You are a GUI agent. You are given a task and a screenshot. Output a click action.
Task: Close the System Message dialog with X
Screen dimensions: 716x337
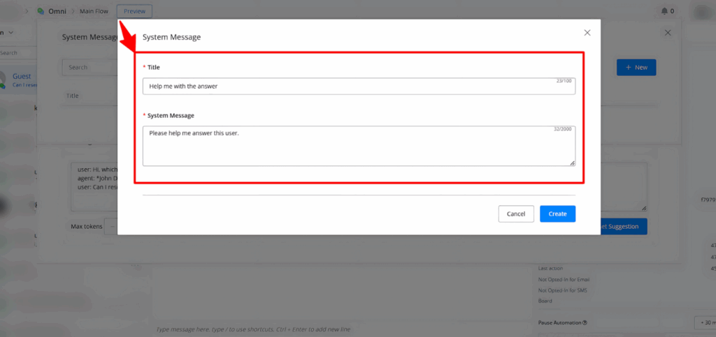(587, 33)
